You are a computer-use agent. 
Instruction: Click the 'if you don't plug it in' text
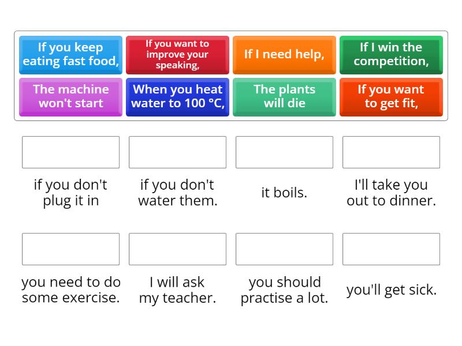pyautogui.click(x=70, y=193)
